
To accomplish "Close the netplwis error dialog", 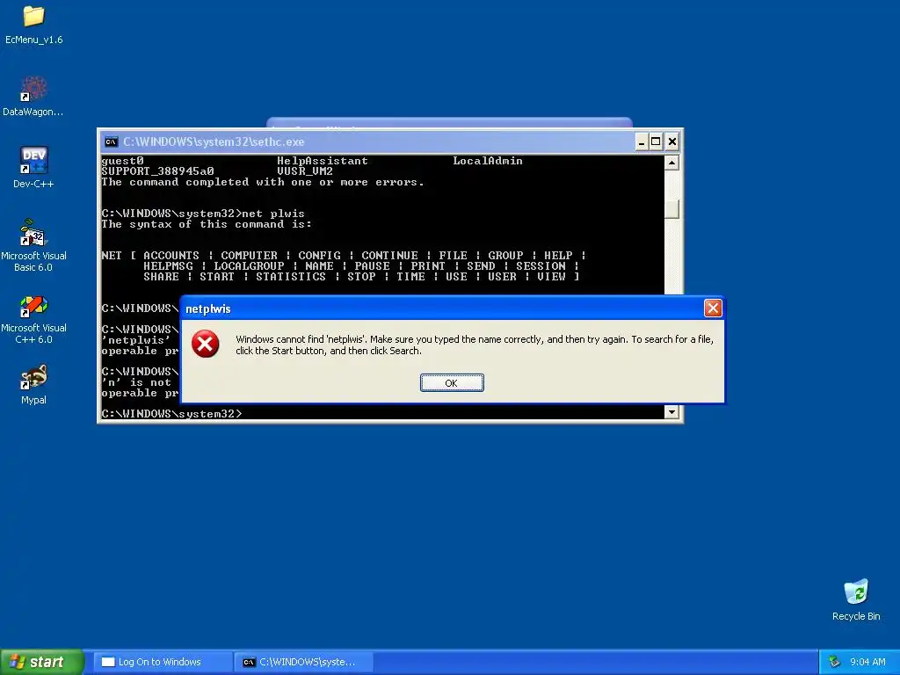I will (x=713, y=308).
